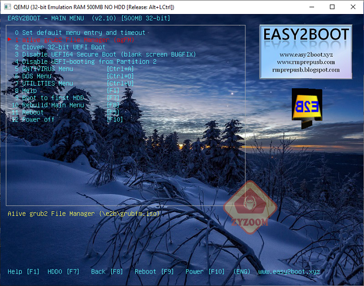Click the [Ctrl+A] shortcut text
This screenshot has height=286, width=364.
(120, 69)
